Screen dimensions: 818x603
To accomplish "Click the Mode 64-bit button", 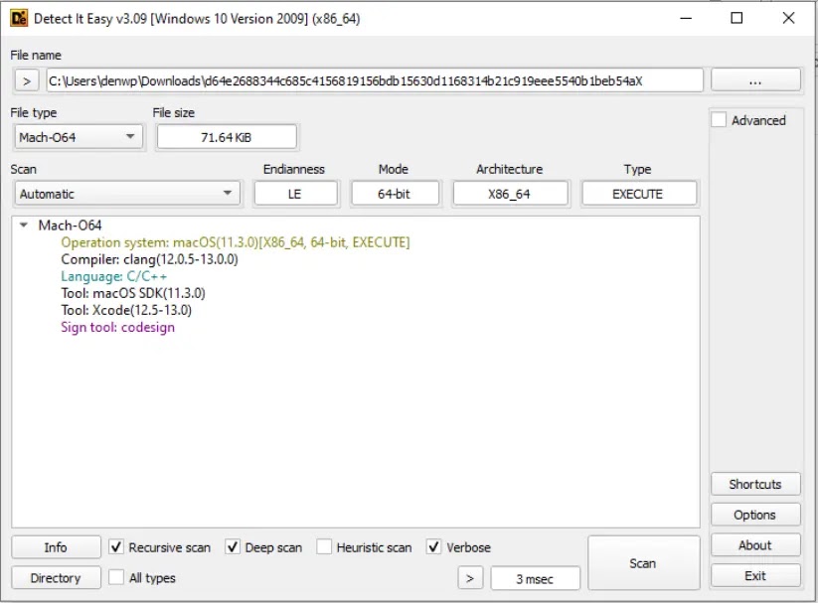I will (395, 194).
